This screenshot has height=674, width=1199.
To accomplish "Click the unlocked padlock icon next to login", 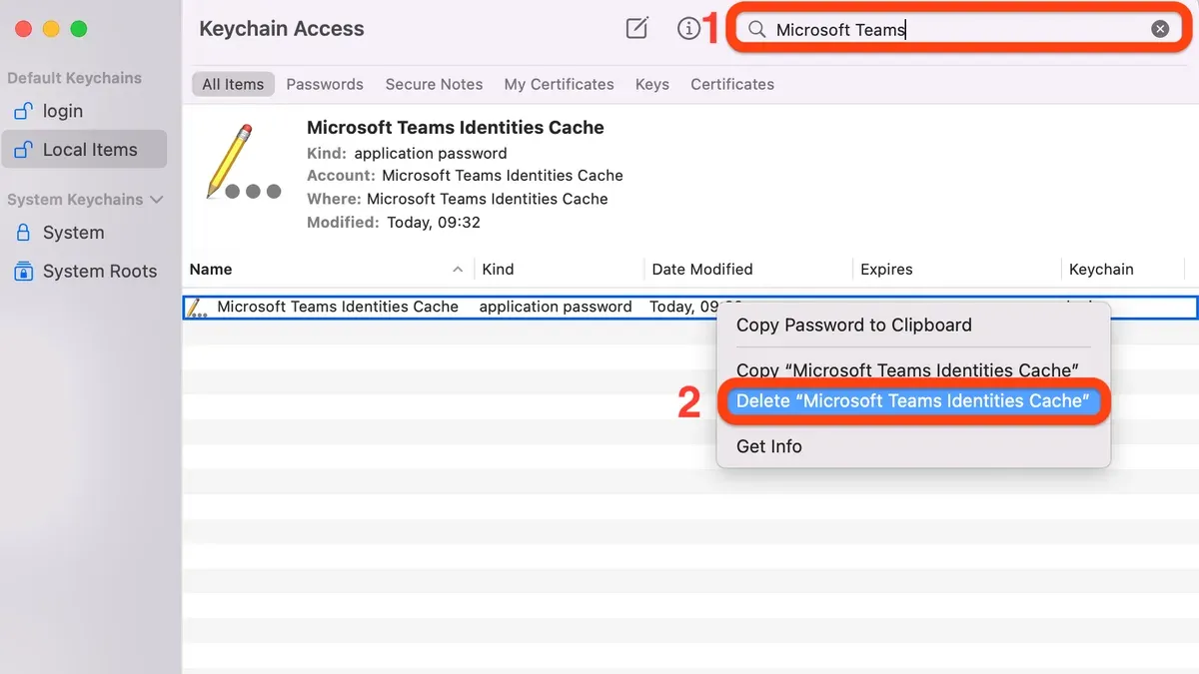I will 23,111.
